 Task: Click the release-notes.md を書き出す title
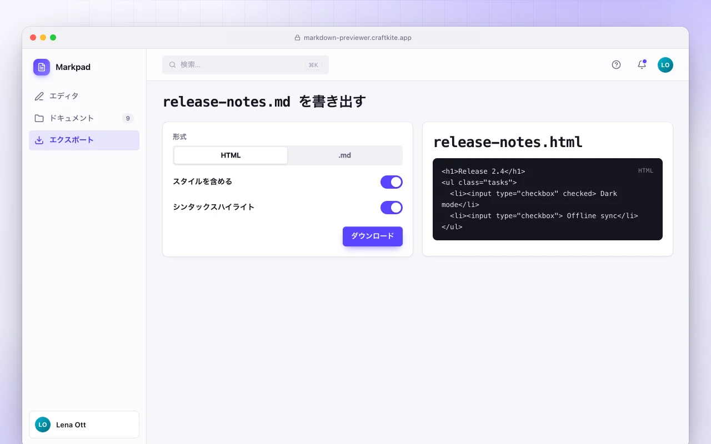point(264,102)
